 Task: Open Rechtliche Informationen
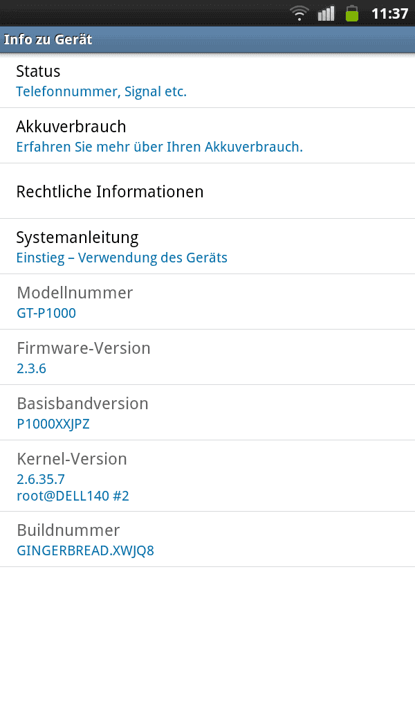pos(207,191)
